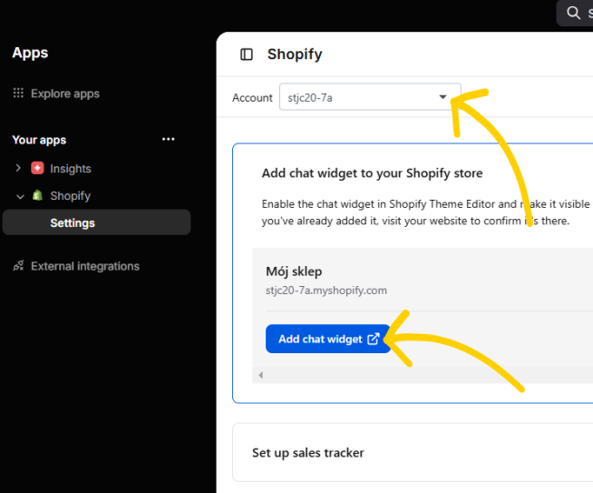
Task: Open Insights app
Action: 71,169
